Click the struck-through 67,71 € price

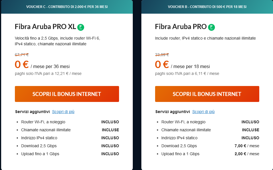click(x=22, y=55)
